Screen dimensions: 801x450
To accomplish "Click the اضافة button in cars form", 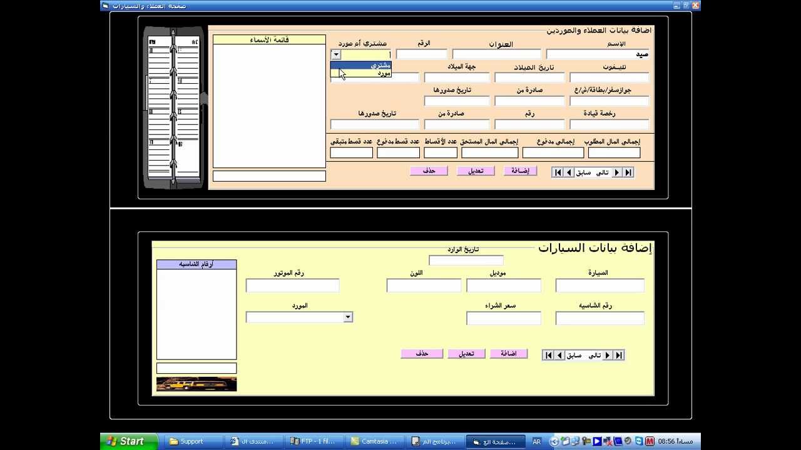I will pyautogui.click(x=508, y=354).
